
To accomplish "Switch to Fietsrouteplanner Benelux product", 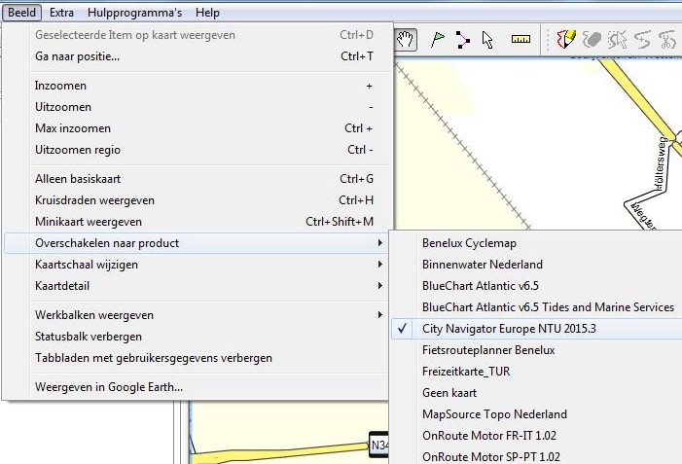I will point(536,350).
